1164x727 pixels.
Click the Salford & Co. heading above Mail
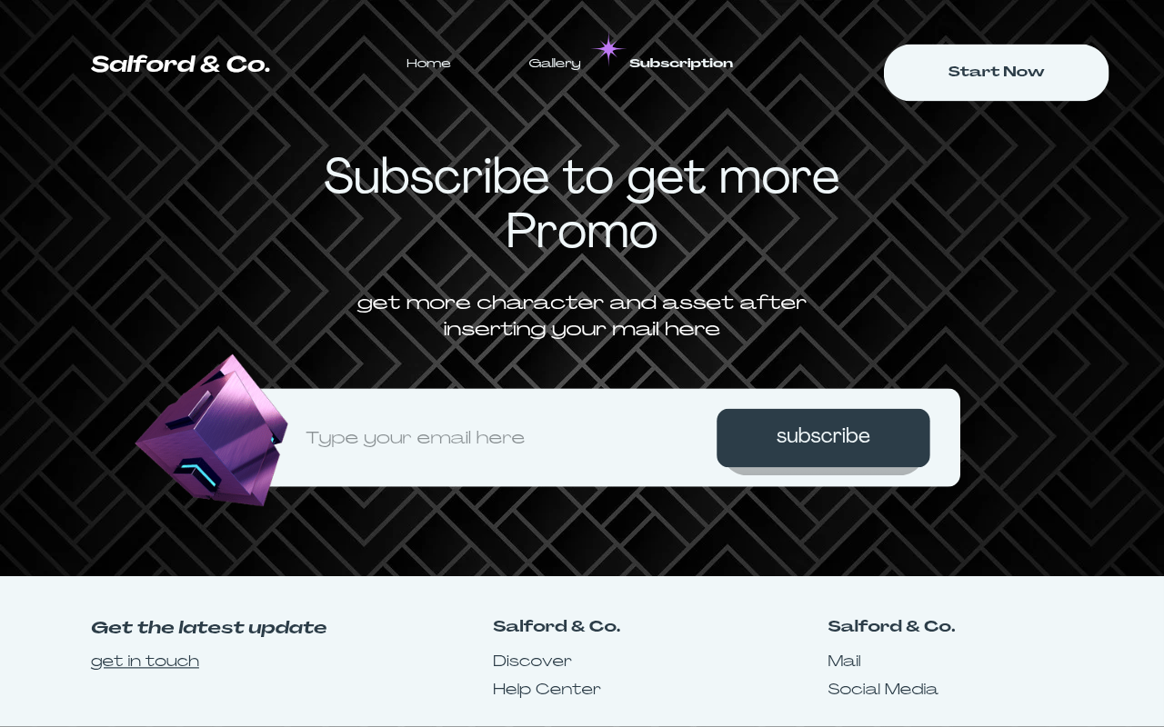[891, 627]
